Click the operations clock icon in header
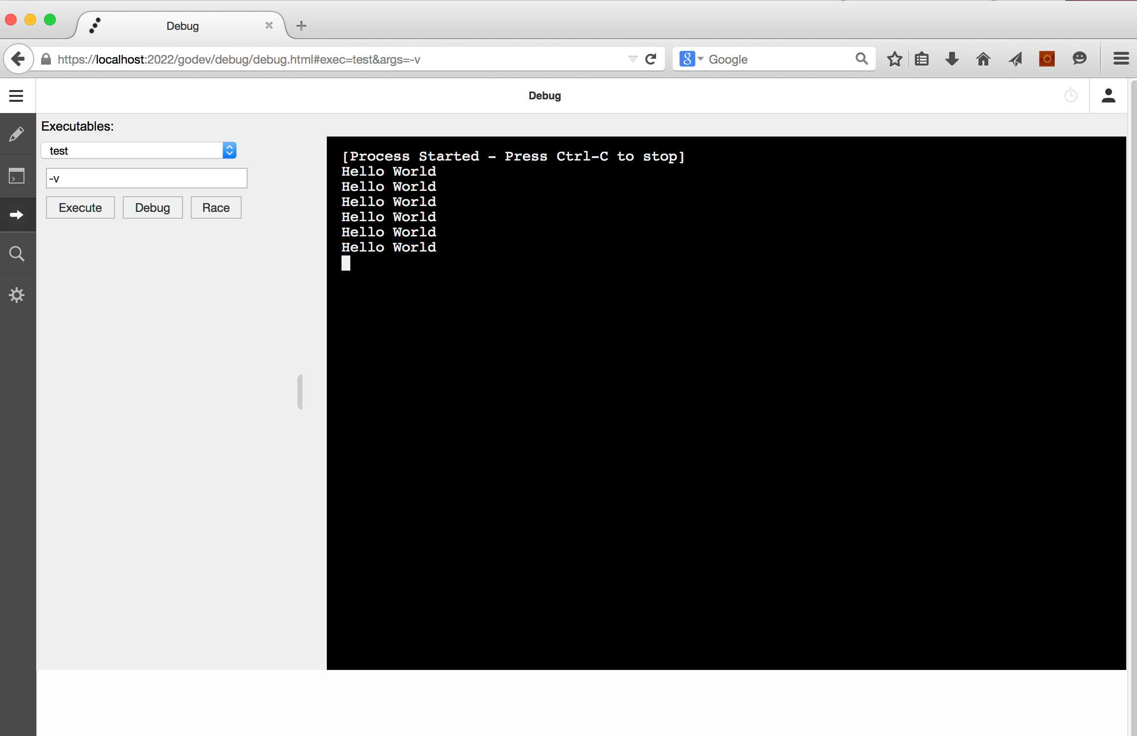The image size is (1137, 736). [1071, 96]
